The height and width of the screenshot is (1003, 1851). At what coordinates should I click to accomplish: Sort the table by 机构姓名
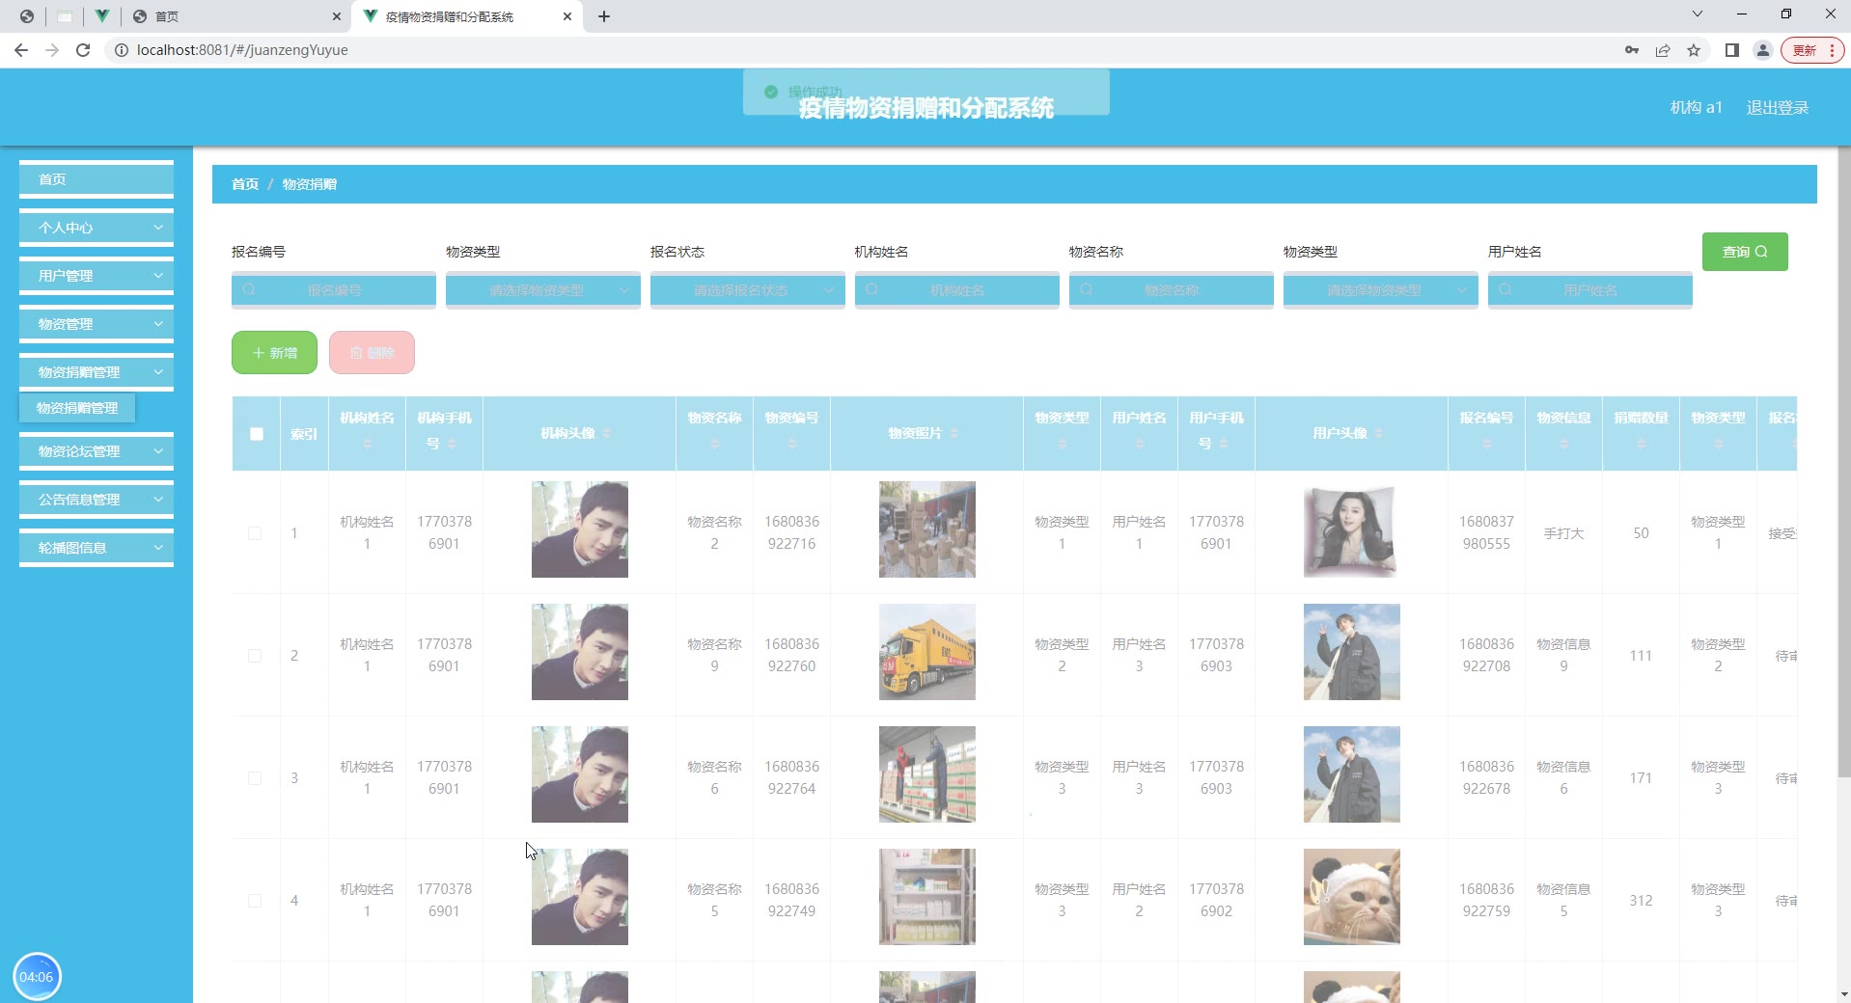tap(367, 444)
